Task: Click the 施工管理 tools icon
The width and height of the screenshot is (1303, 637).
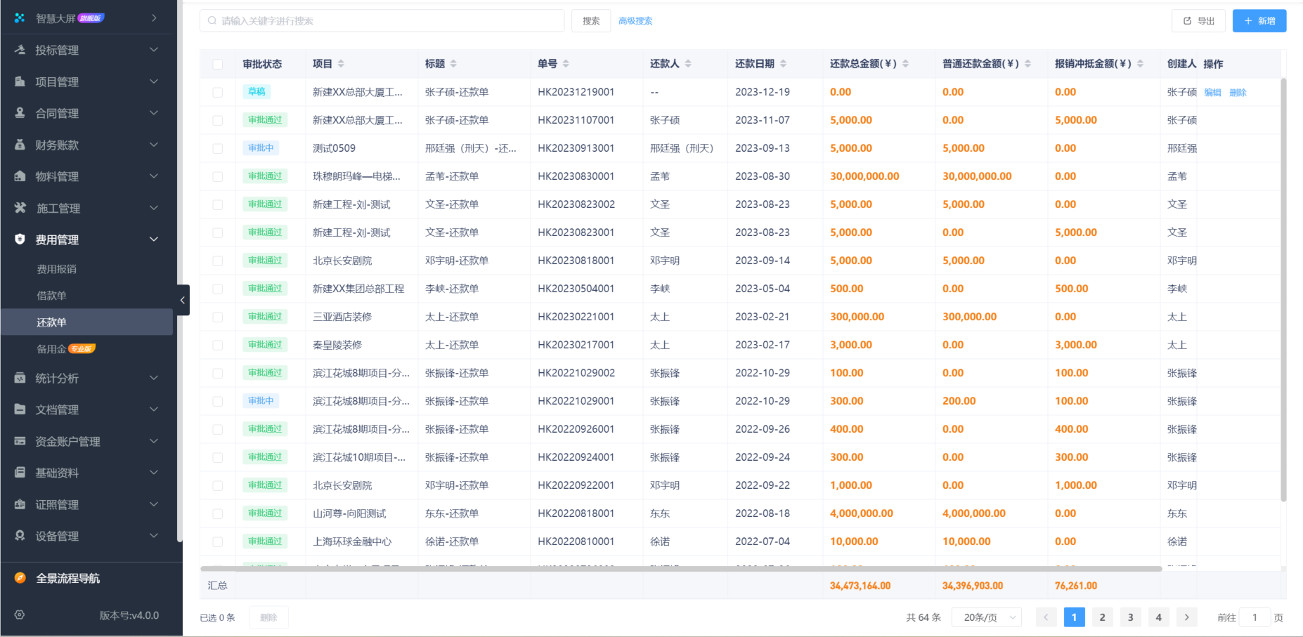Action: pos(20,208)
